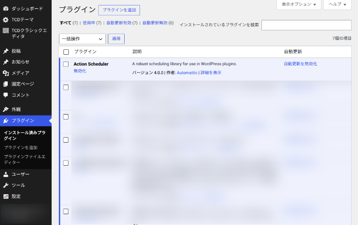Click the 設定 sliders icon
The width and height of the screenshot is (358, 225).
(6, 196)
